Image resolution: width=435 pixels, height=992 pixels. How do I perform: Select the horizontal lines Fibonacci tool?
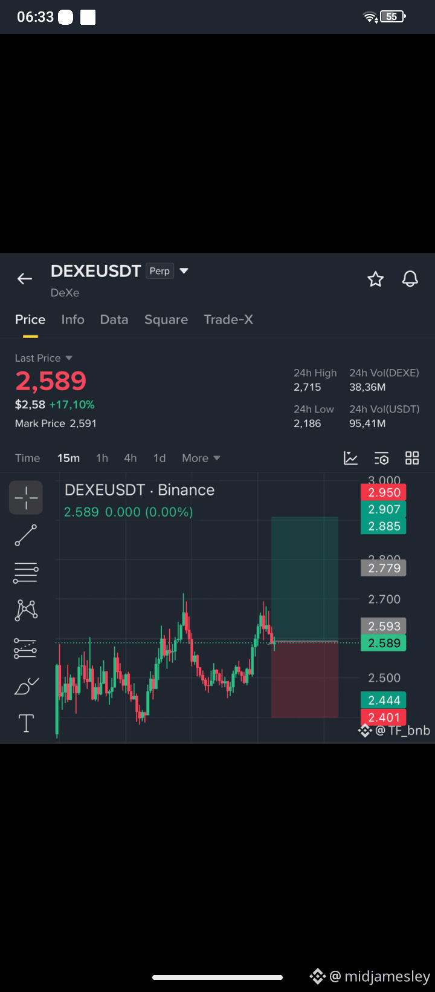coord(26,573)
